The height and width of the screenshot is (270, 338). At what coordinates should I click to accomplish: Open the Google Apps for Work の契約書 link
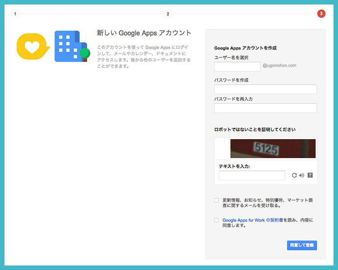click(253, 220)
